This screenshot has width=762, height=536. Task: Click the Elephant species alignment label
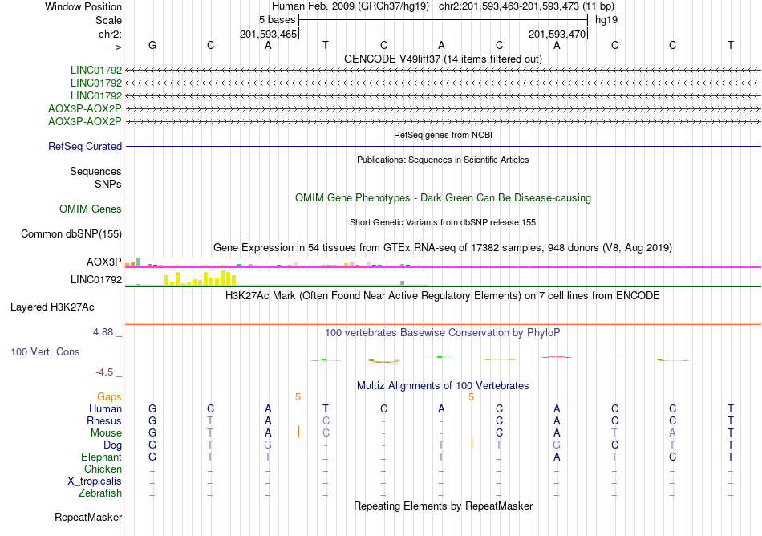[102, 457]
